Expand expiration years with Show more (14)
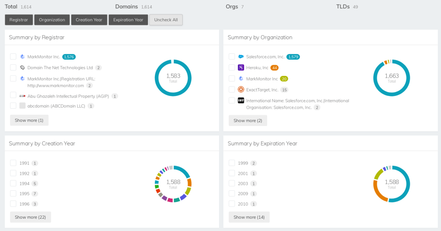Image resolution: width=441 pixels, height=231 pixels. point(249,217)
